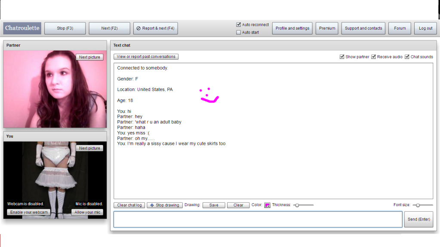440x247 pixels.
Task: Click the 'Age: 18' line
Action: (125, 101)
